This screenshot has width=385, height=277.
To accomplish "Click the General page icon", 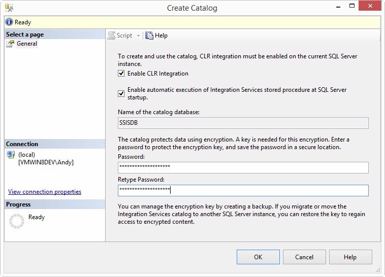I will point(10,44).
